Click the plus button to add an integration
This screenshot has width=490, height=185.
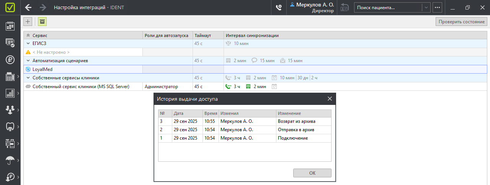28,22
